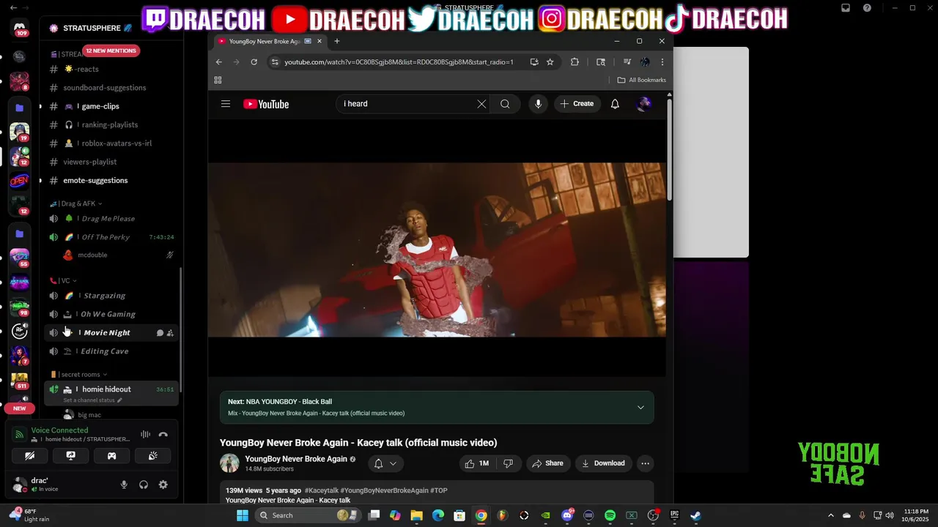Jump to the 12 New Mentions pill

[111, 51]
